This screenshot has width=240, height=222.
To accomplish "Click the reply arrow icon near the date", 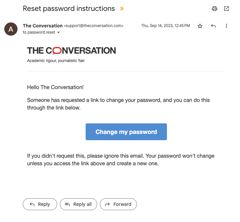I will [x=213, y=26].
